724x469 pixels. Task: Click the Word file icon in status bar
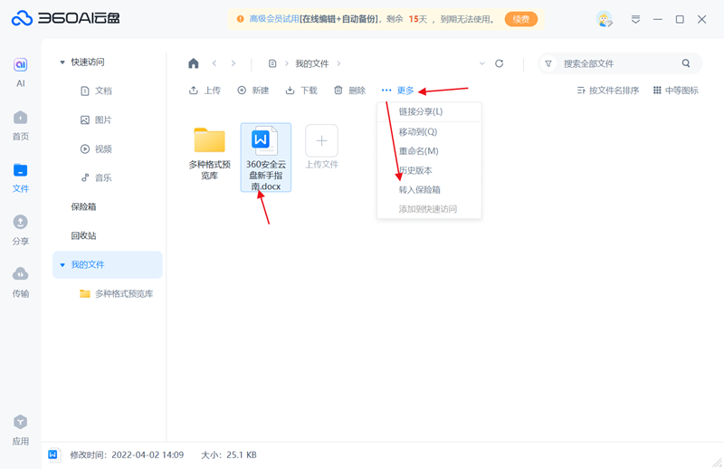[53, 455]
